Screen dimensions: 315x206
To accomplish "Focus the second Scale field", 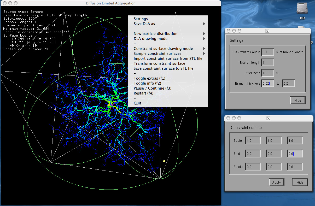I will point(274,140).
